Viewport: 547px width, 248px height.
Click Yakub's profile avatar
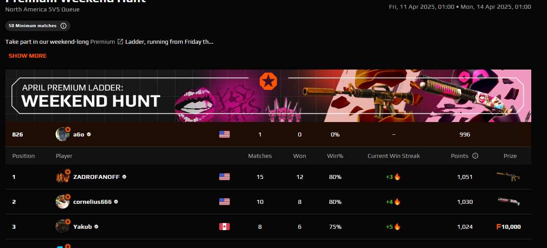63,227
